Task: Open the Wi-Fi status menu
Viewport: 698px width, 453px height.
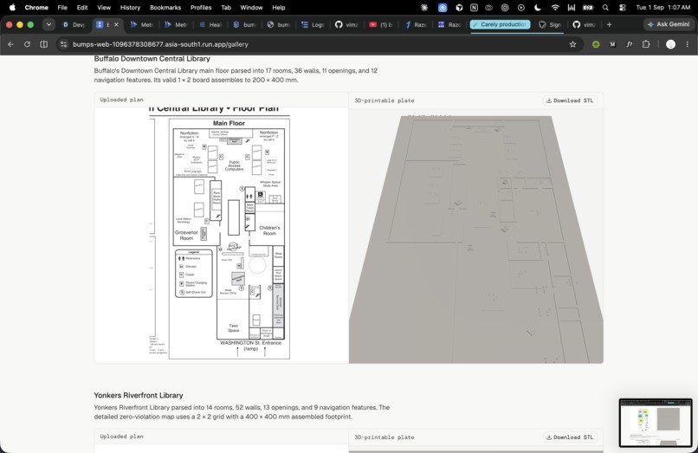Action: tap(554, 7)
